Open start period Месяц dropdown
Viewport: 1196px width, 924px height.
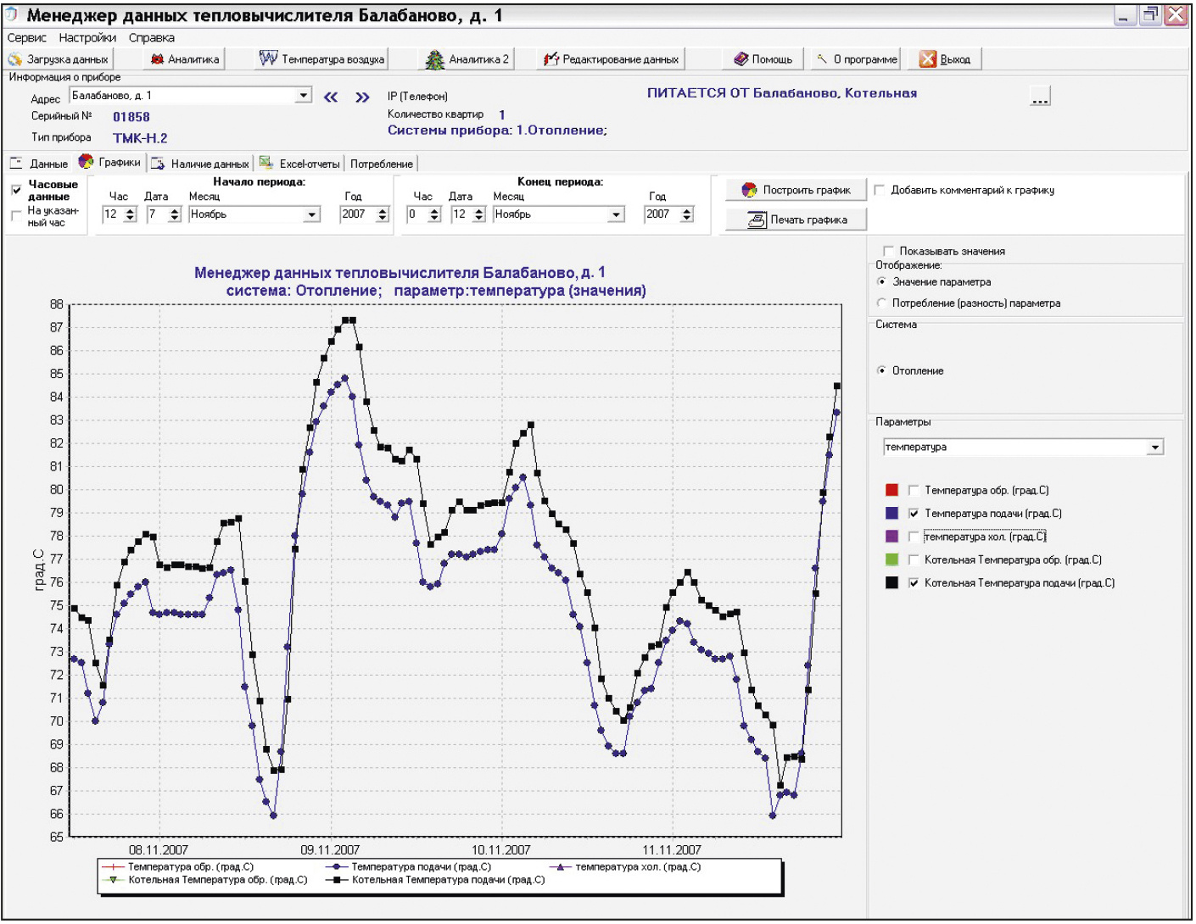tap(312, 214)
